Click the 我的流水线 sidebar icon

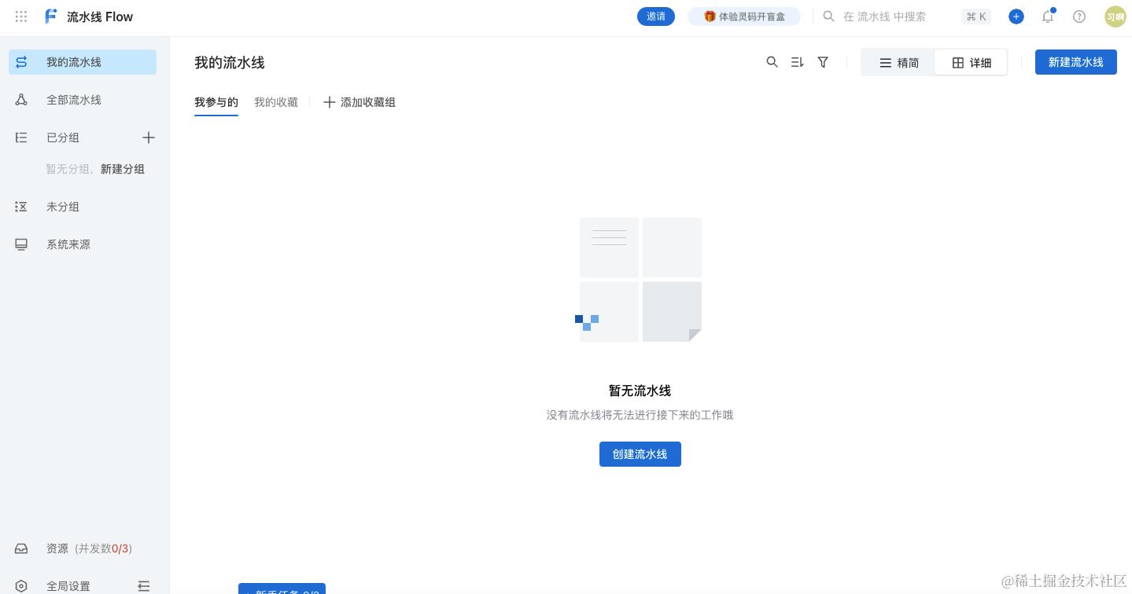[21, 62]
